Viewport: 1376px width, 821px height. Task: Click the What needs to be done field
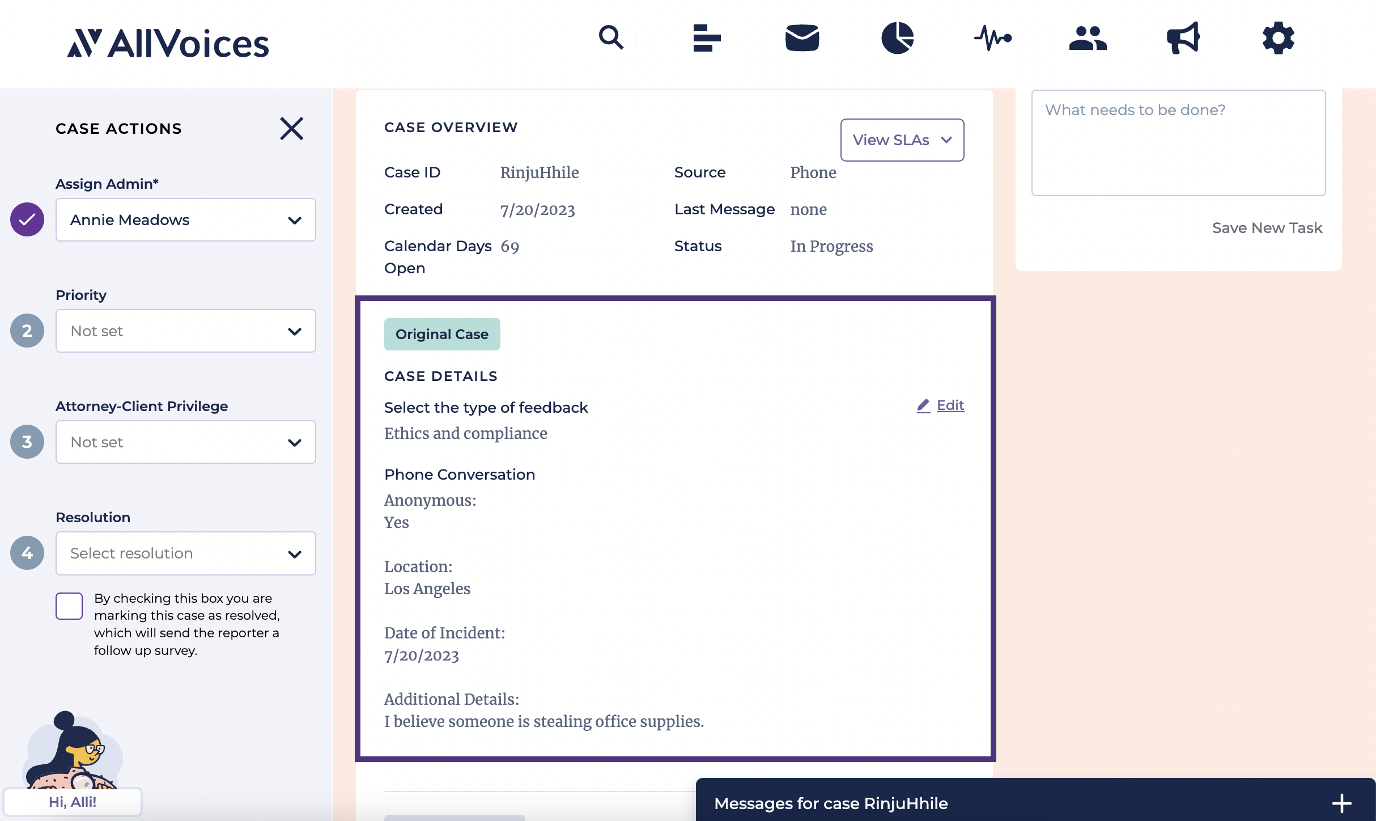[x=1178, y=143]
